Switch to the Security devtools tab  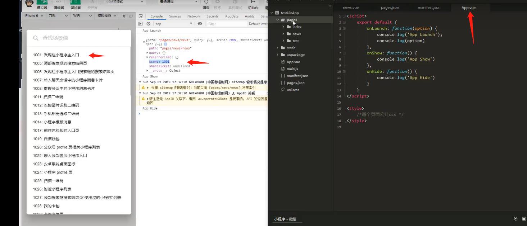pos(213,16)
